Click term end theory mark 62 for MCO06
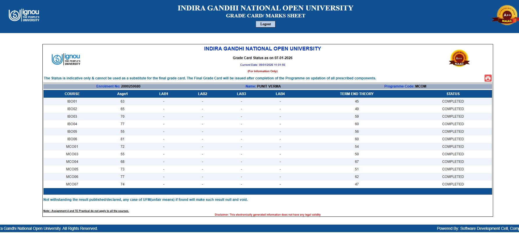 click(357, 177)
